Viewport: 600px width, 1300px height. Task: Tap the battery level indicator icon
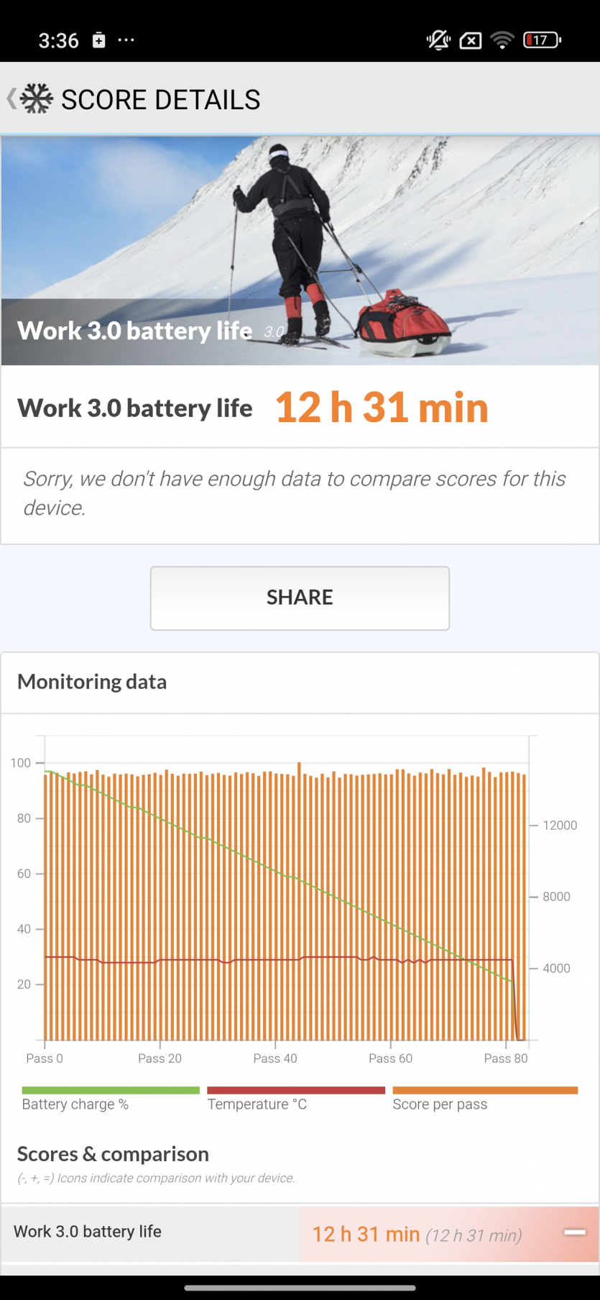tap(542, 40)
